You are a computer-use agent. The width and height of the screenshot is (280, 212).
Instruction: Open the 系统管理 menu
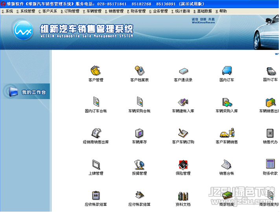[x=26, y=11]
